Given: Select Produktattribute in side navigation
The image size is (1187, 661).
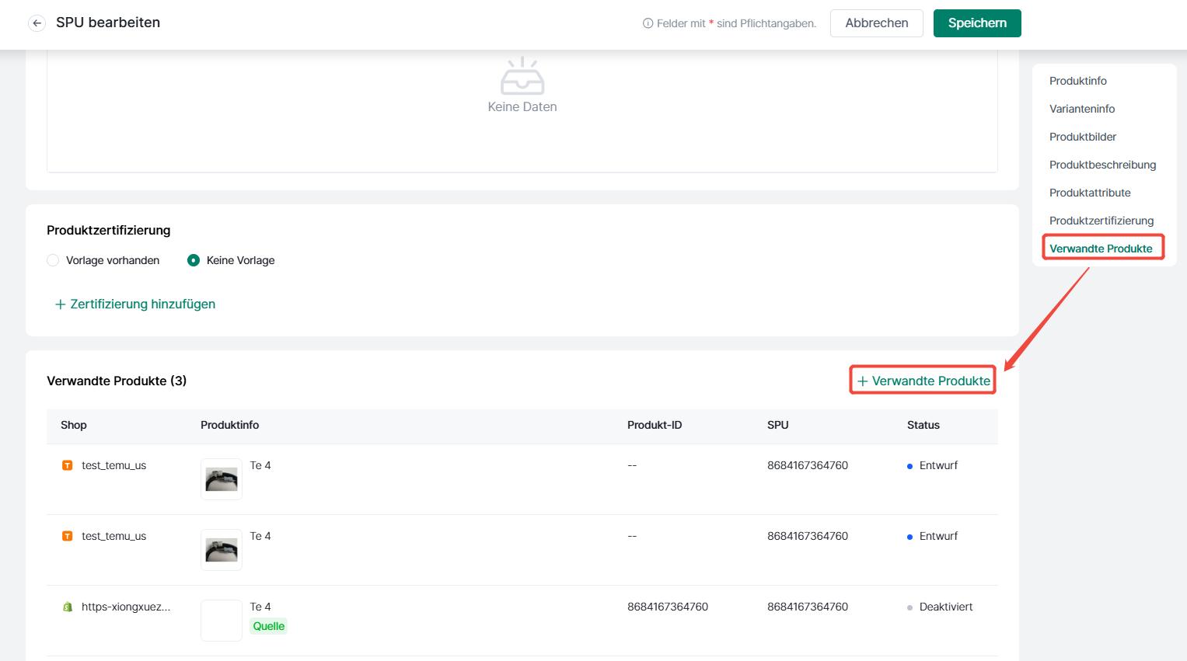Looking at the screenshot, I should click(1090, 193).
